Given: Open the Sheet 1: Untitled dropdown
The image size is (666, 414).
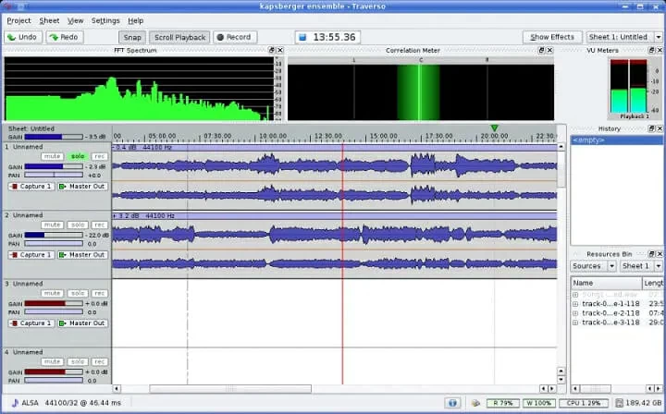Looking at the screenshot, I should click(623, 37).
